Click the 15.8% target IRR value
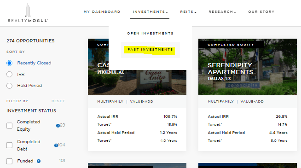301x168 pixels. coord(172,125)
